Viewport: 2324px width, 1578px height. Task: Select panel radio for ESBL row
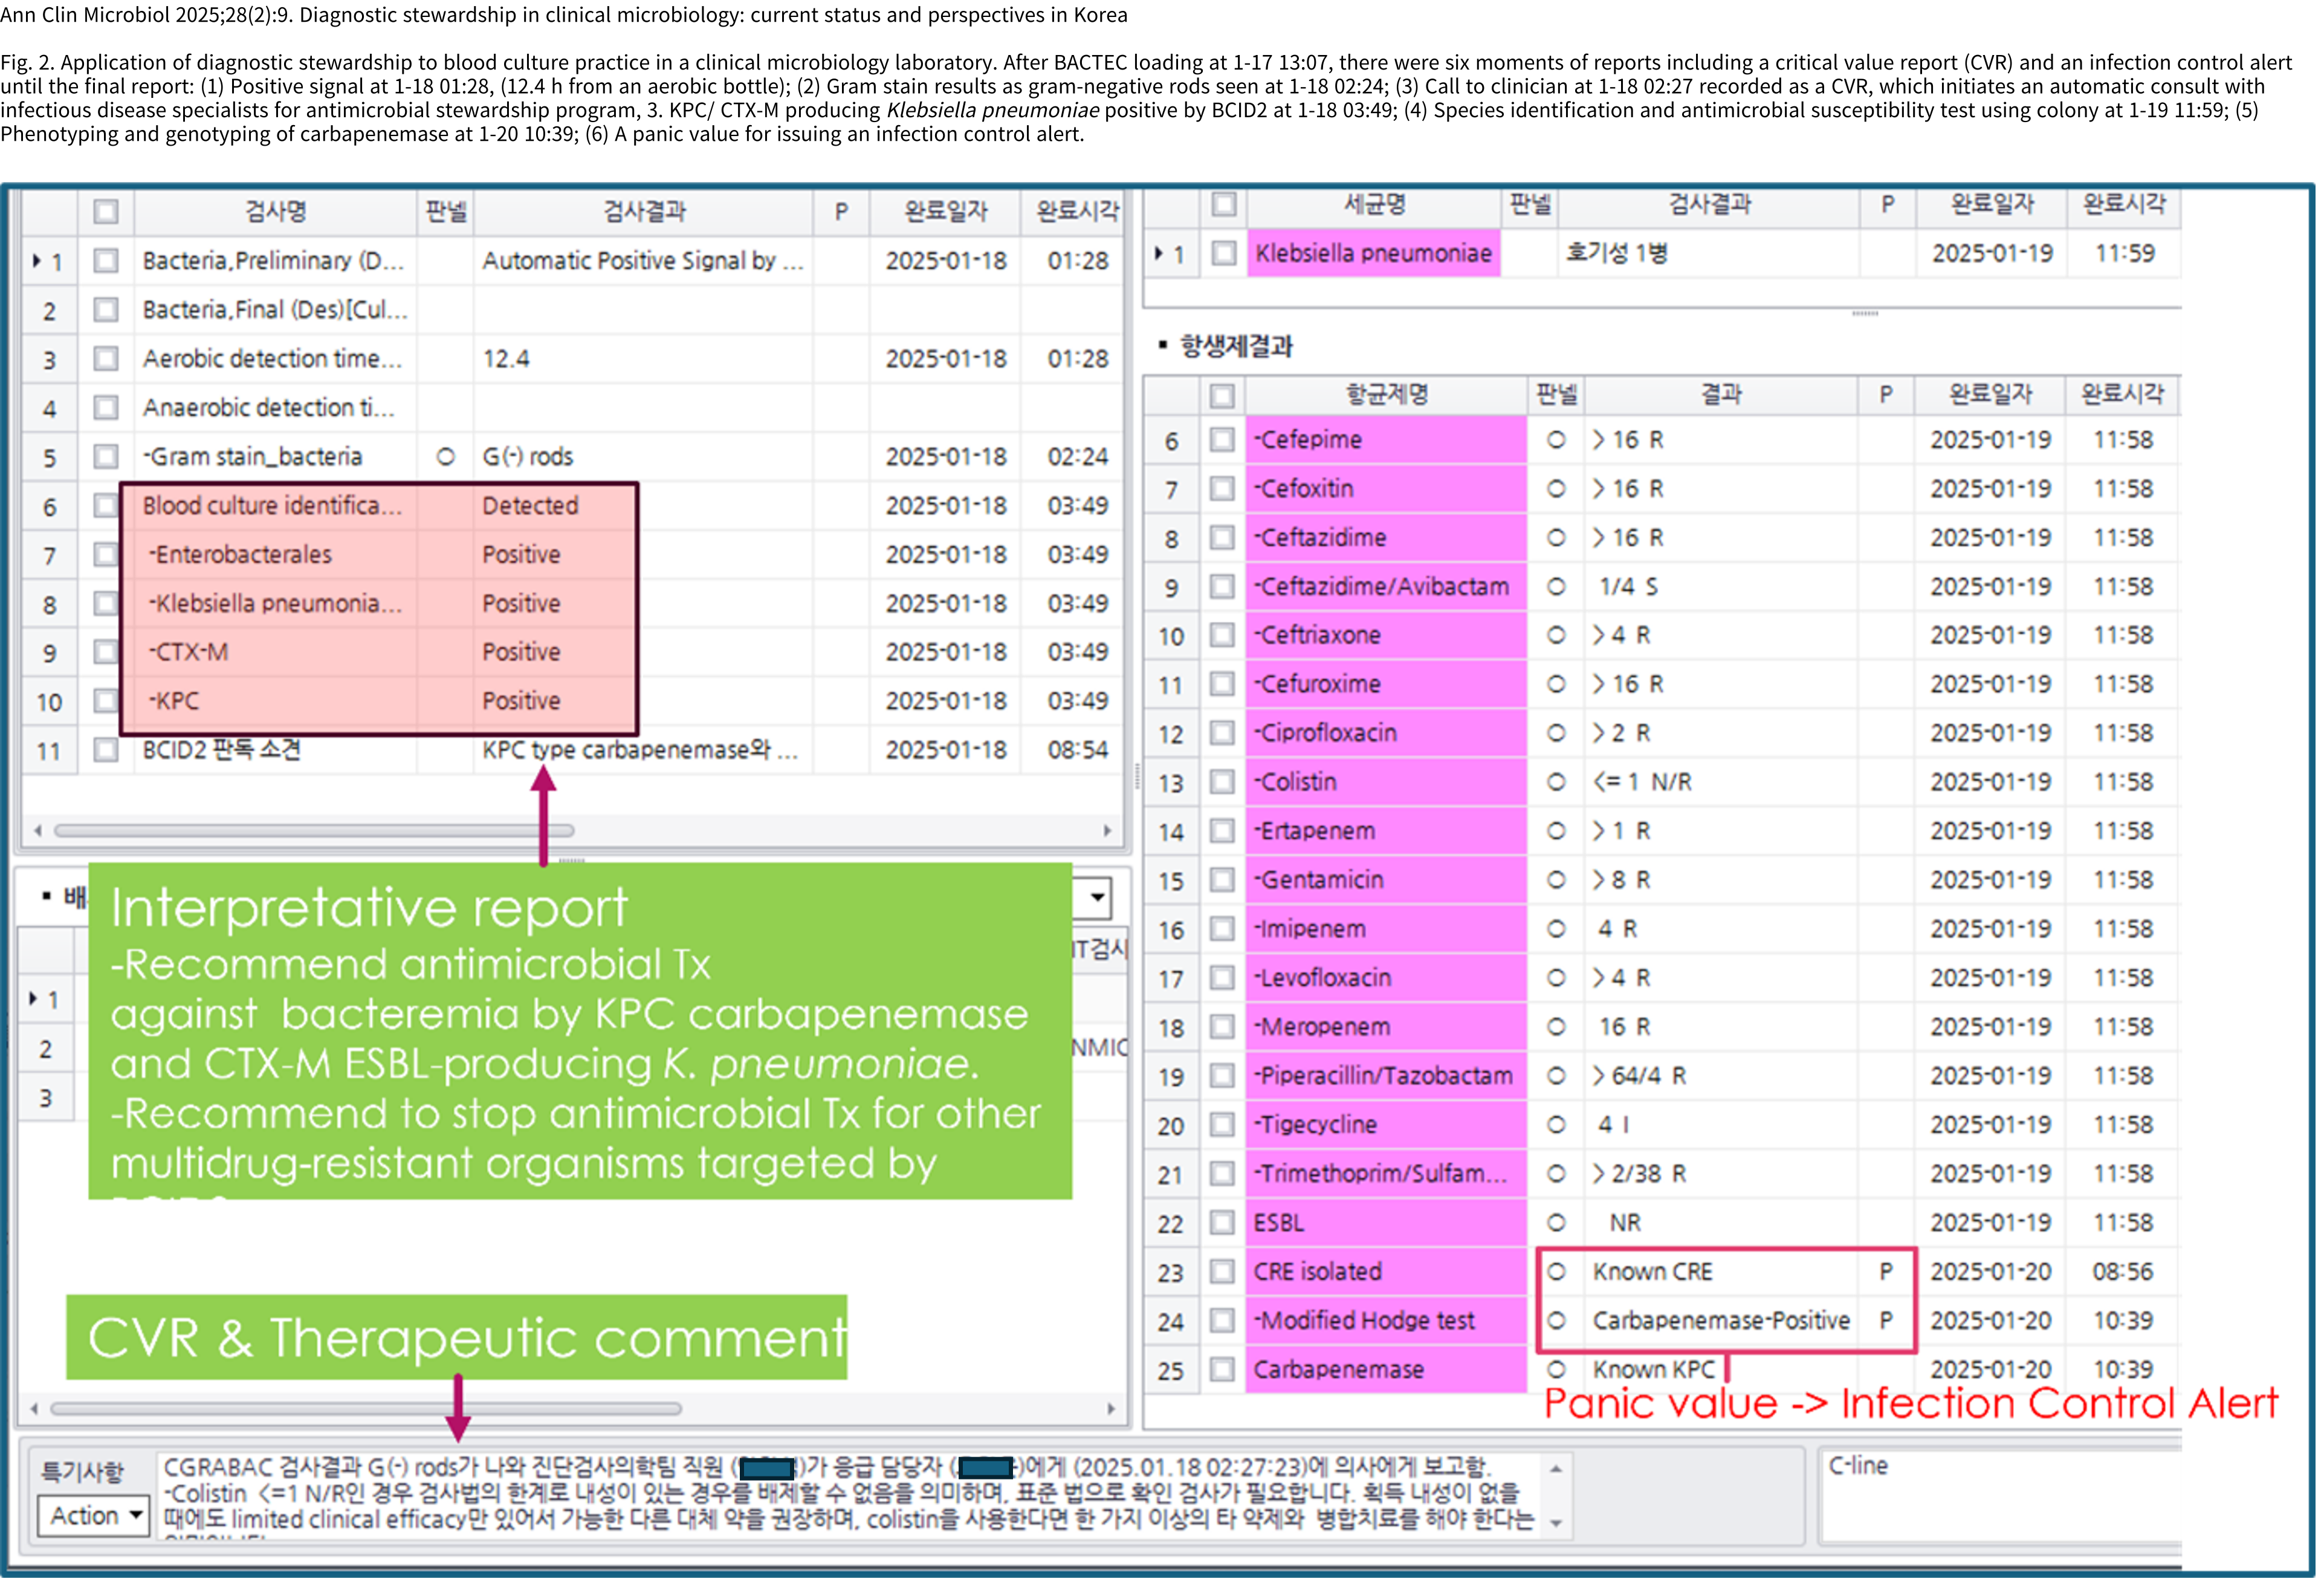[1556, 1222]
